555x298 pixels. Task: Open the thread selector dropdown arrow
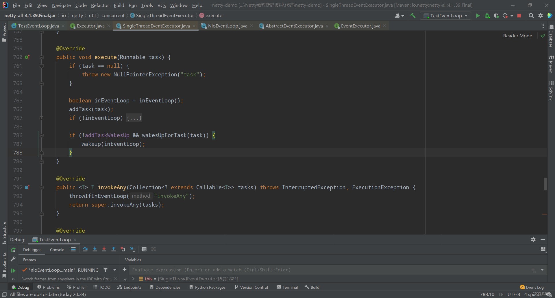tap(115, 270)
